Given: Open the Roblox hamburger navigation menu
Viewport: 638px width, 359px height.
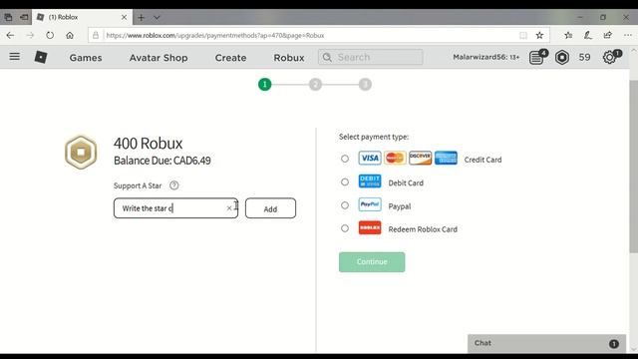Looking at the screenshot, I should (15, 57).
